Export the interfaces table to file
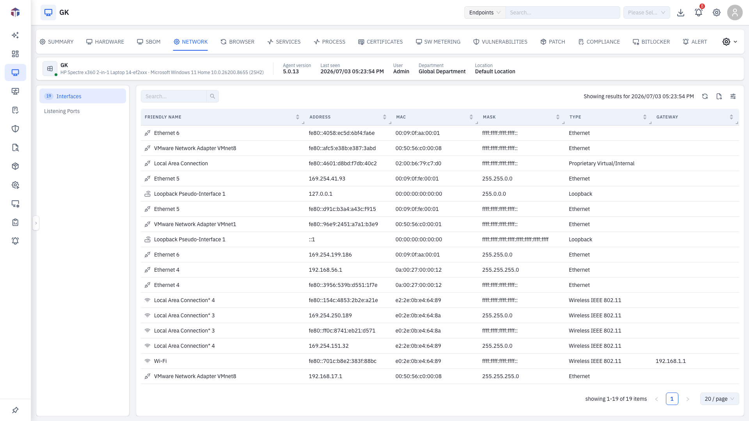749x421 pixels. point(719,96)
